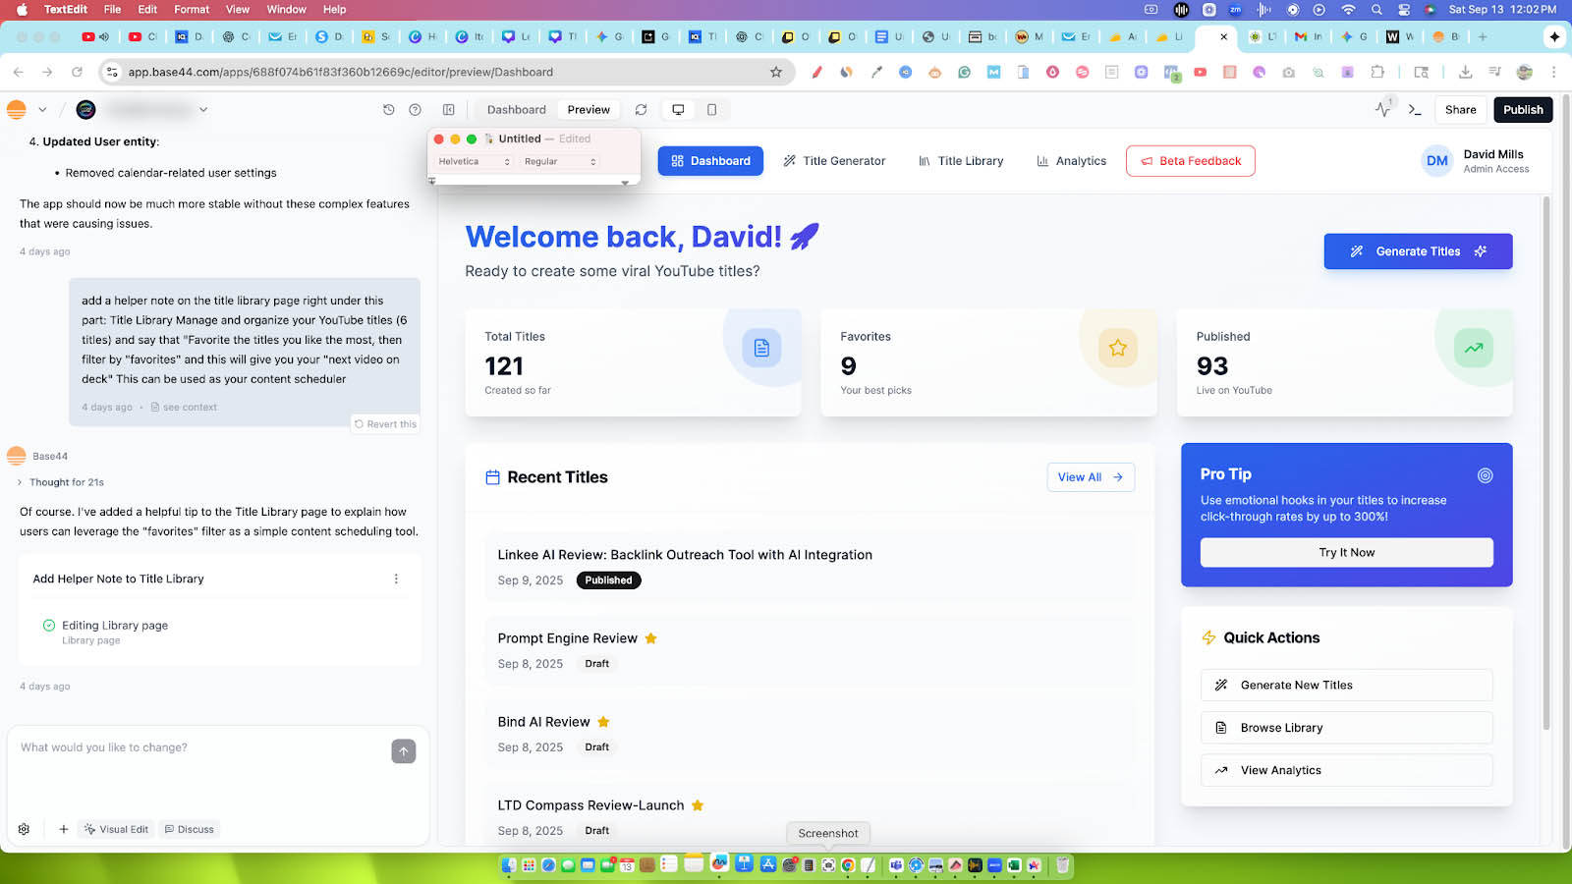Viewport: 1572px width, 884px height.
Task: Toggle favorite star on LTD Compass Review-Launch
Action: [698, 805]
